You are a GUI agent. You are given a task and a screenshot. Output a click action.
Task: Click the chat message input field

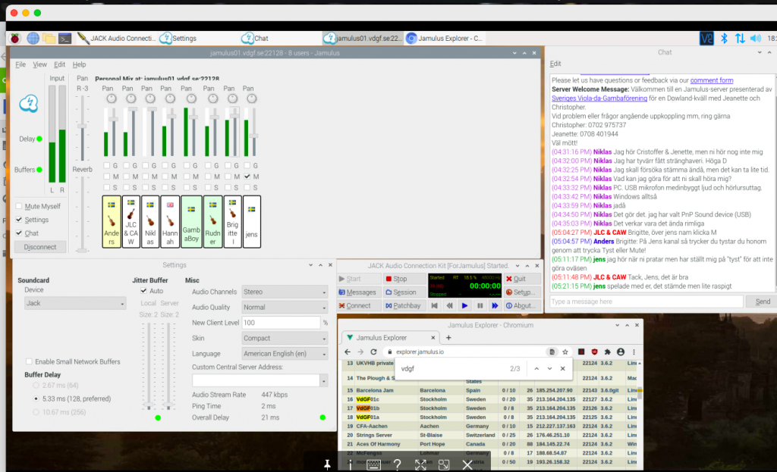(x=646, y=302)
